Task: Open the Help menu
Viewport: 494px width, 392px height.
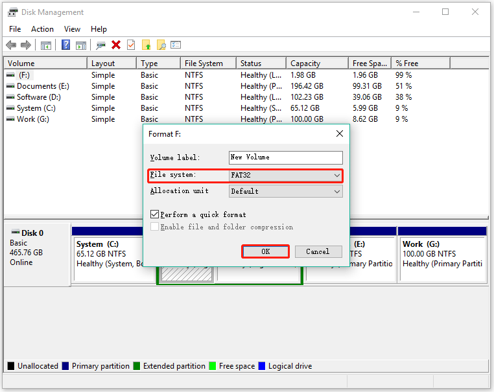Action: pos(99,29)
